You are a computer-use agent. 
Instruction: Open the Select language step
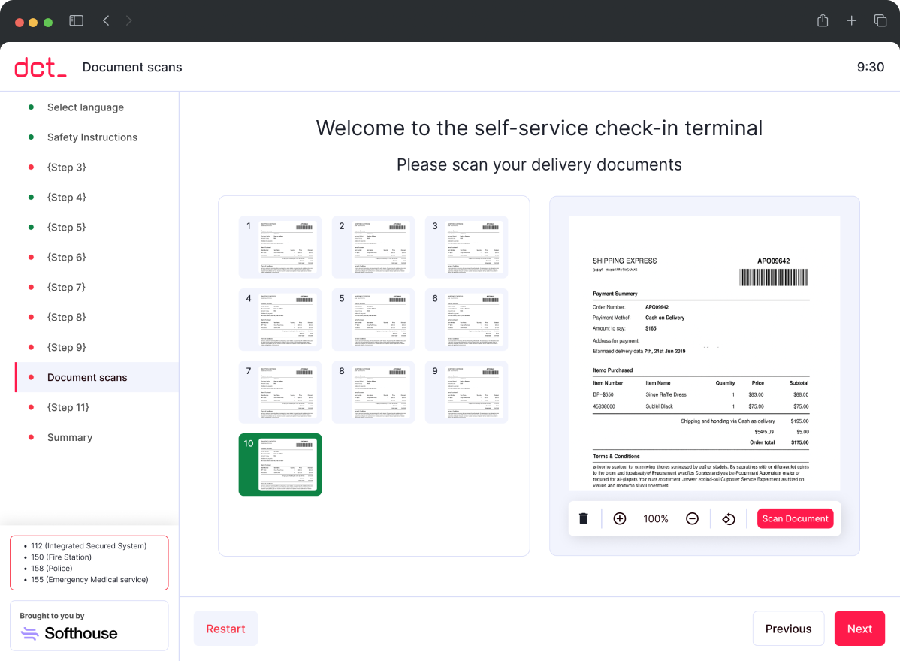(x=86, y=107)
